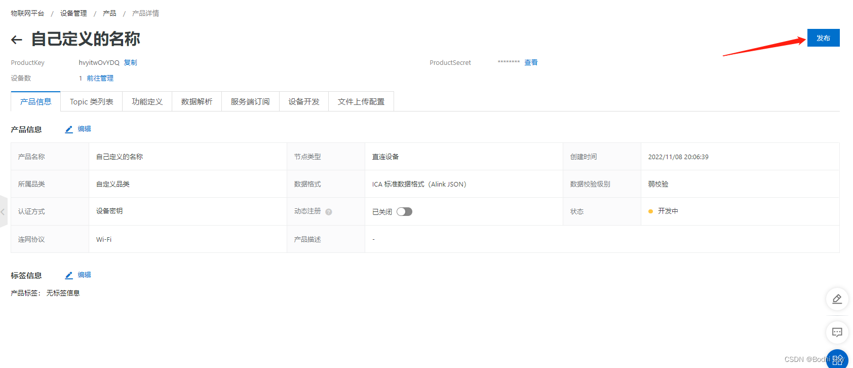Switch to the 服务端订阅 tab

[250, 101]
